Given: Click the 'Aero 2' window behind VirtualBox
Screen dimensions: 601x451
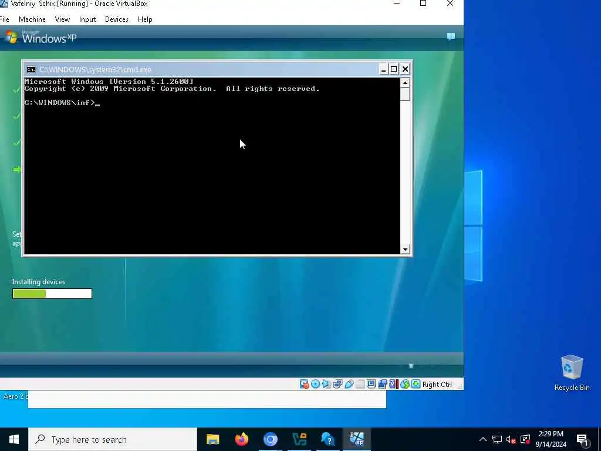Looking at the screenshot, I should (x=15, y=396).
